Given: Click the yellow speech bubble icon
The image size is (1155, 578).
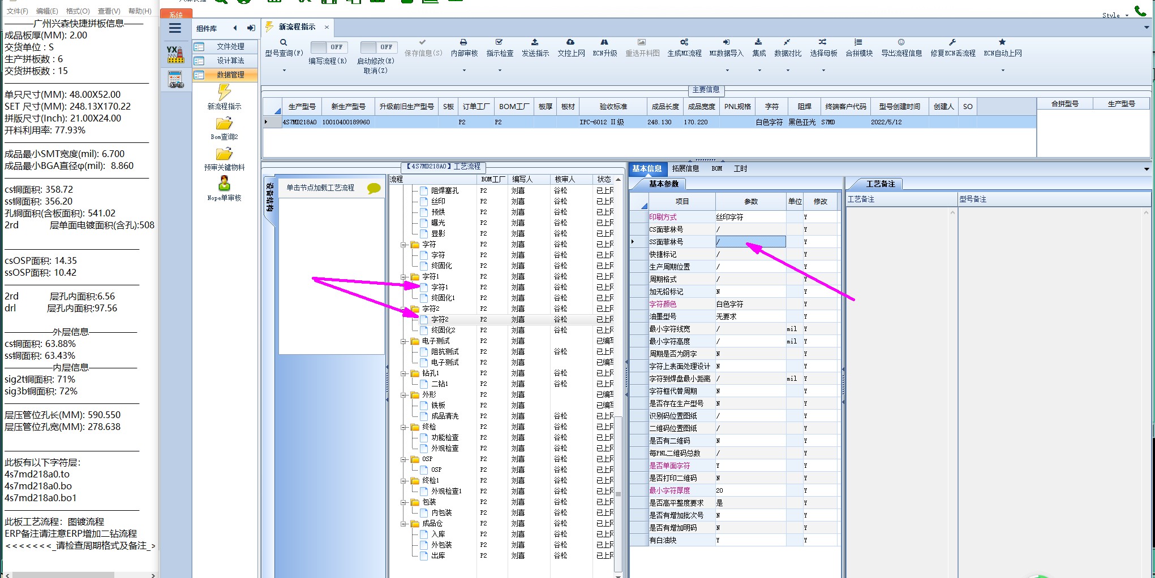Looking at the screenshot, I should tap(373, 188).
